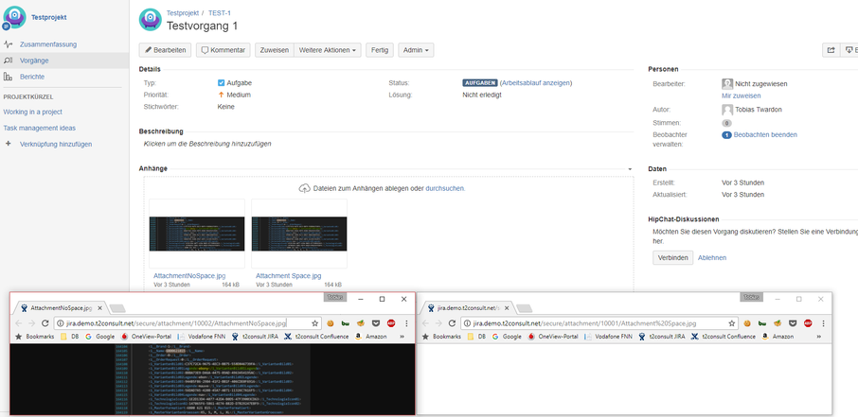Click the TEST-1 breadcrumb link
Viewport: 858px width, 417px height.
tap(220, 12)
